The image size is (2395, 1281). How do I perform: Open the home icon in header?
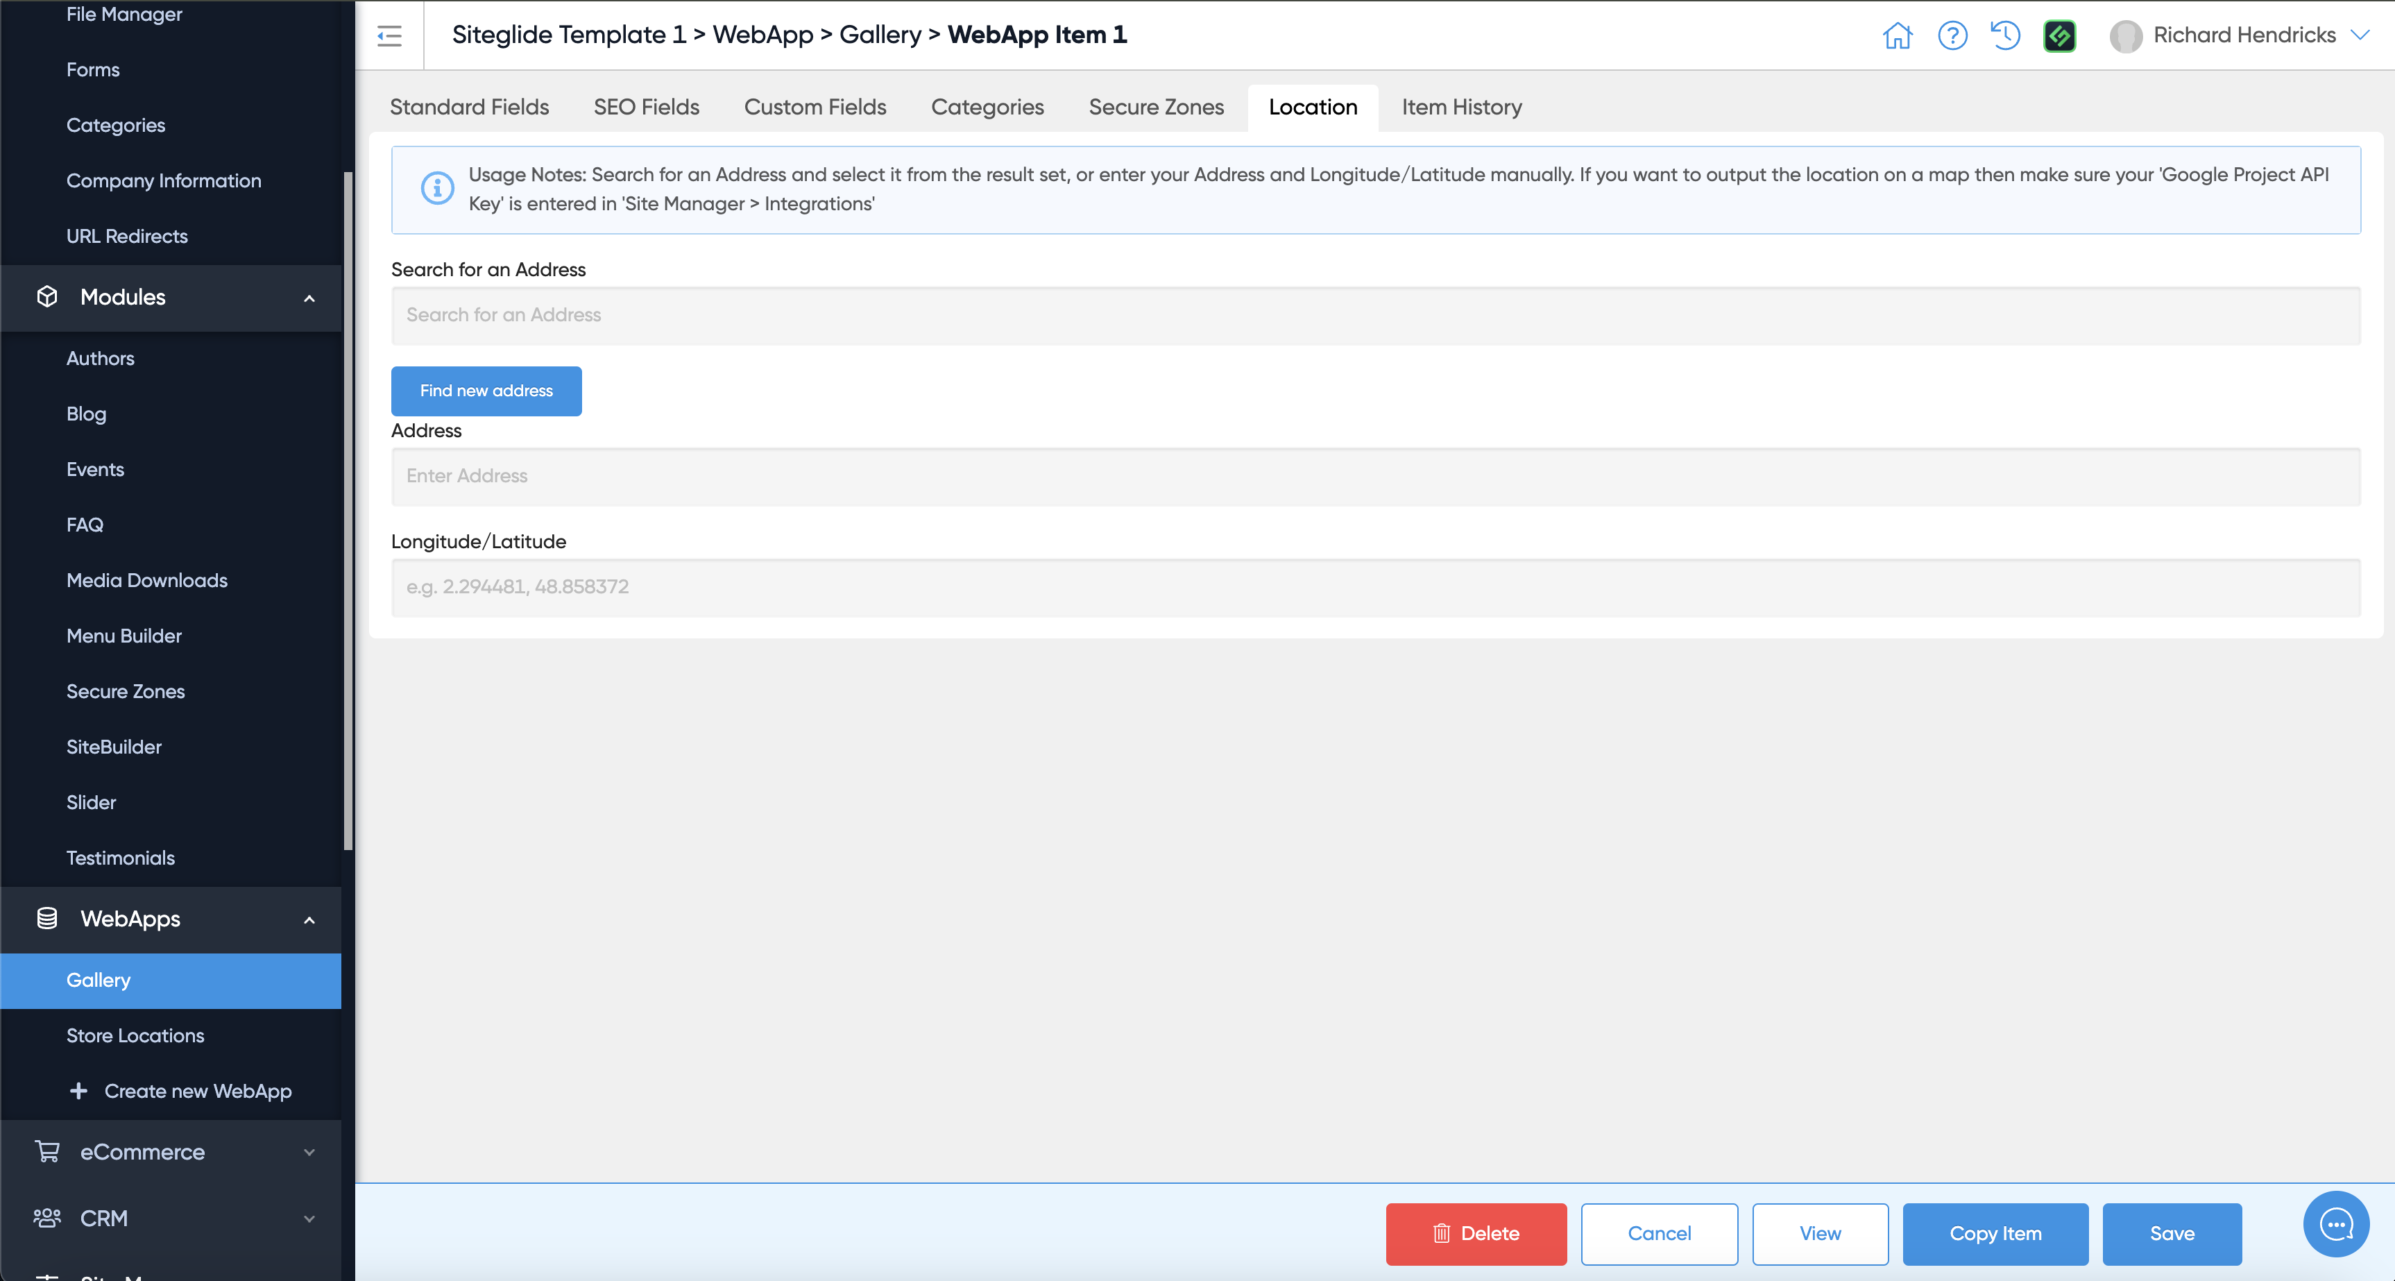tap(1897, 35)
